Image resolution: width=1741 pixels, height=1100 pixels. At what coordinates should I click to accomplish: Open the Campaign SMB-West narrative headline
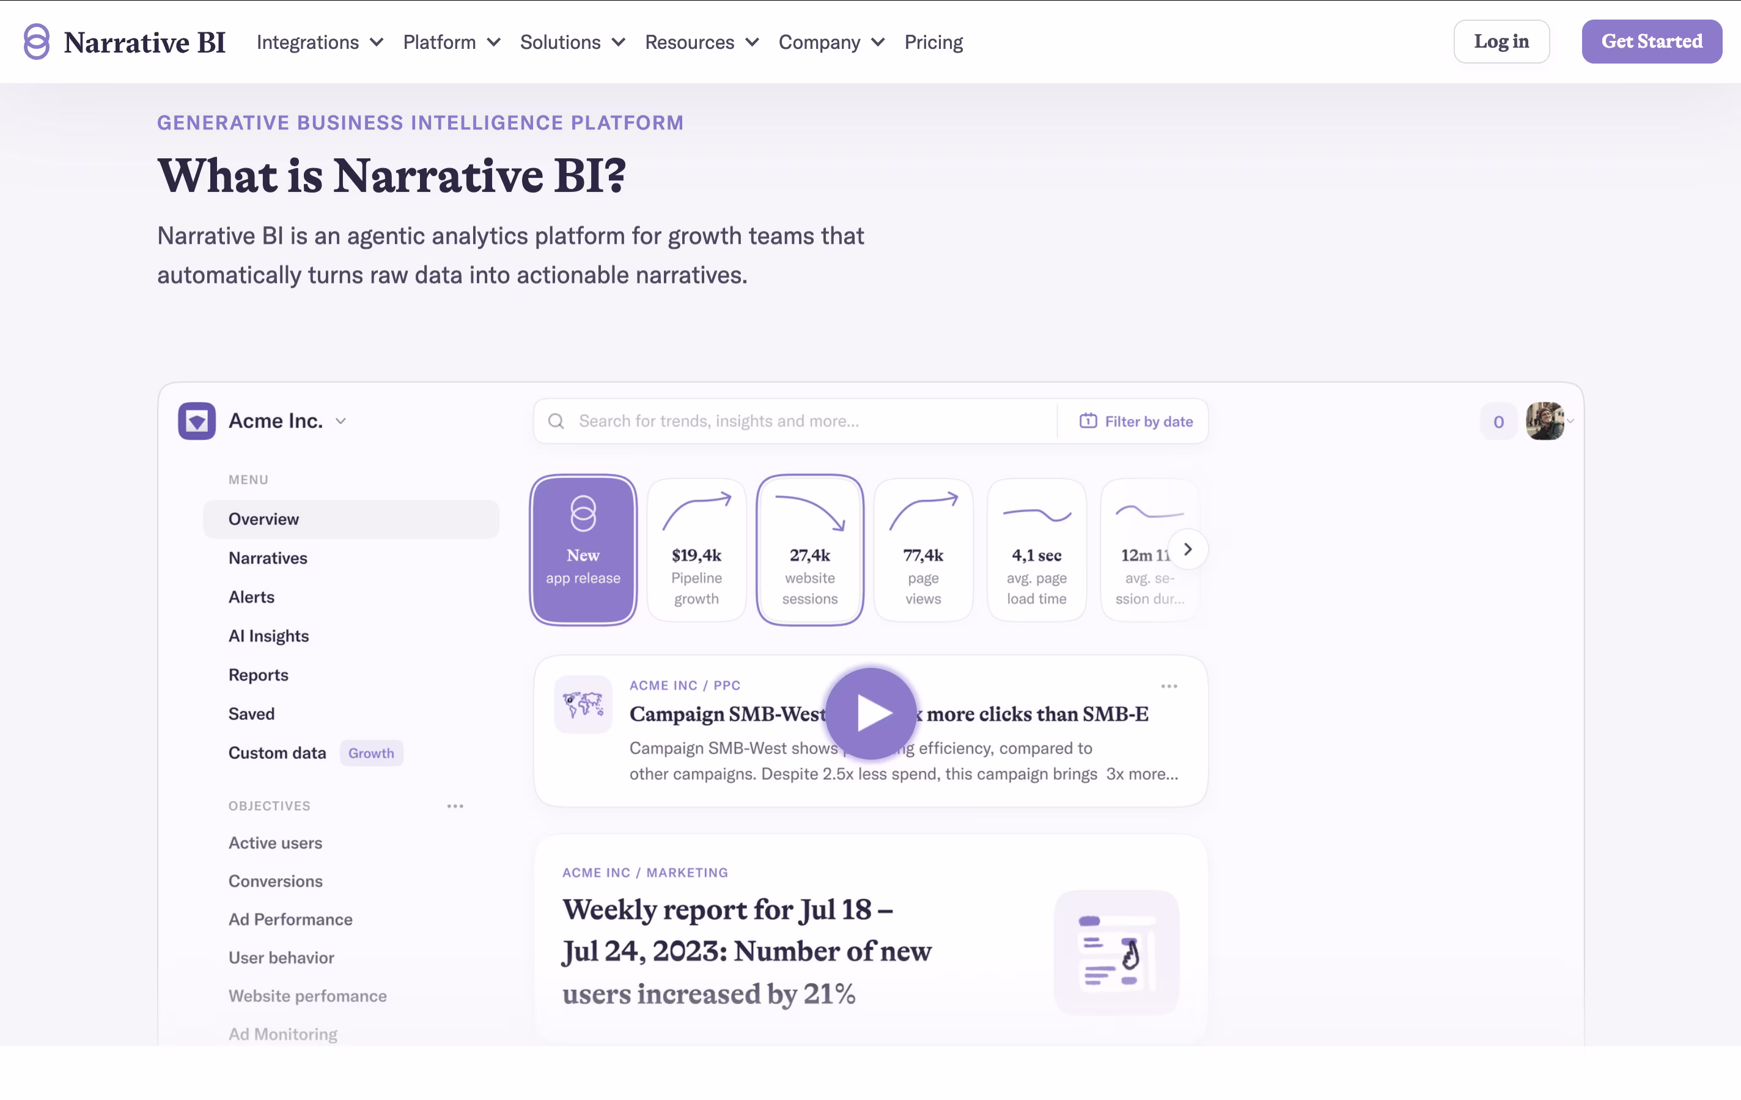point(889,714)
